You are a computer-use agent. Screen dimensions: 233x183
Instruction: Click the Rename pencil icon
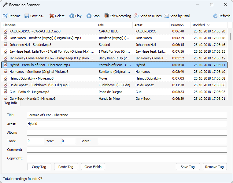click(x=5, y=16)
